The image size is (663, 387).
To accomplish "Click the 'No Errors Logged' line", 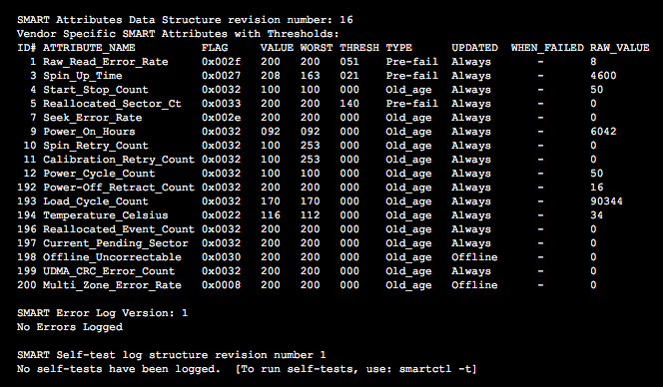I will pyautogui.click(x=70, y=327).
